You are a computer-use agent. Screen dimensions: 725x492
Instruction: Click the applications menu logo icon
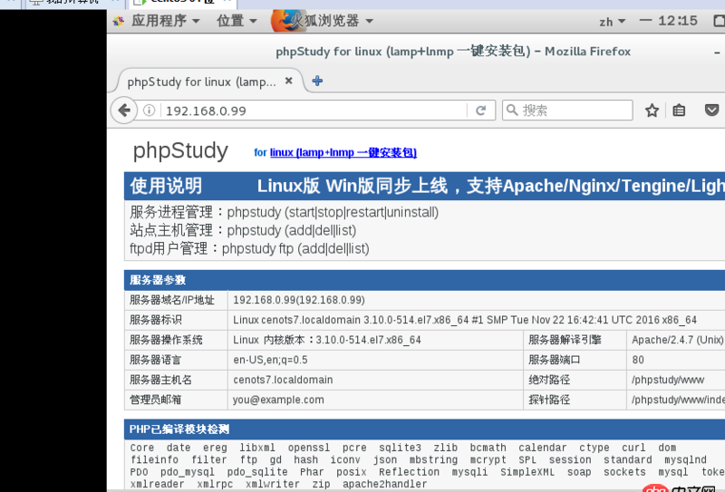tap(118, 21)
